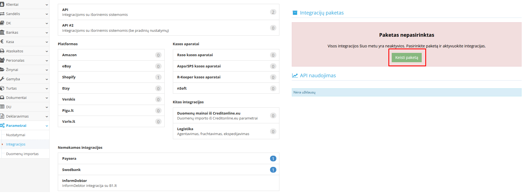The image size is (523, 194).
Task: Click the Personalas people icon
Action: click(x=2, y=60)
